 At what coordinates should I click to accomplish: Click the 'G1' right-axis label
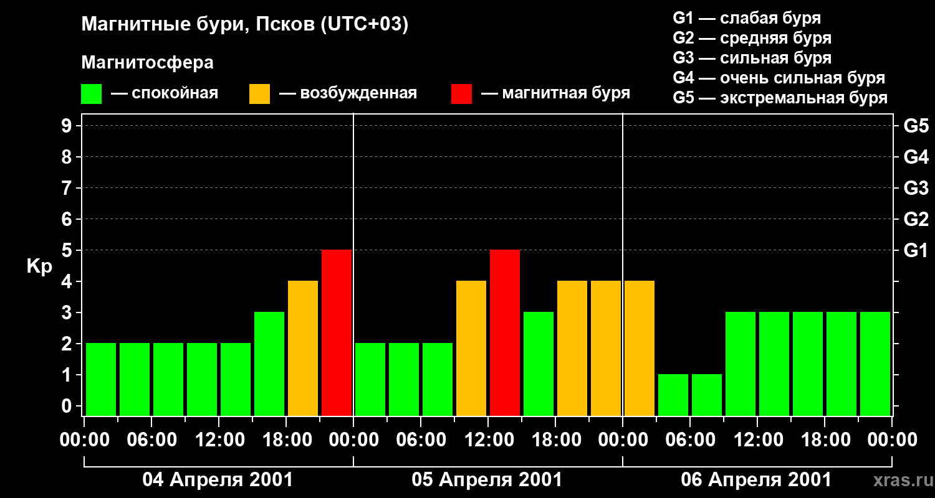[x=916, y=250]
